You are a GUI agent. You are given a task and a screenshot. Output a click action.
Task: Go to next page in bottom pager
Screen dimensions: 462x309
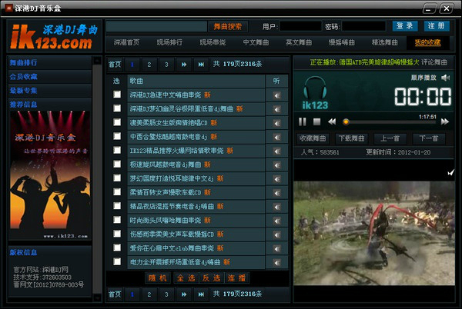[x=184, y=294]
